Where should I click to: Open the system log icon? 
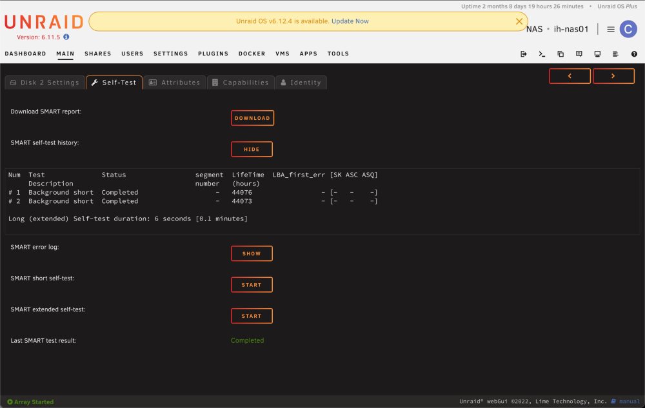coord(615,54)
